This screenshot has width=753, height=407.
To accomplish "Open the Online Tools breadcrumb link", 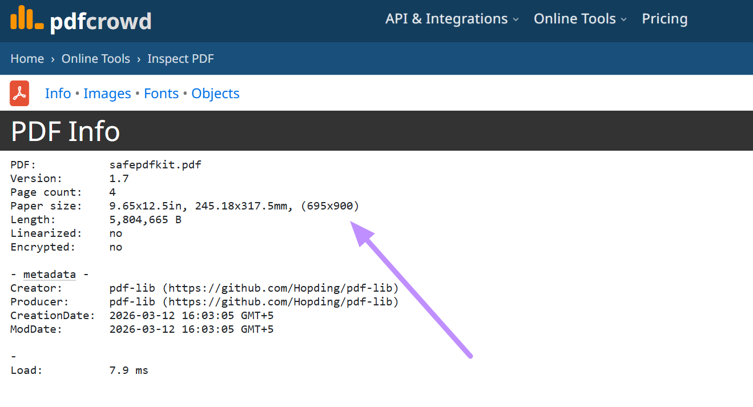I will click(96, 59).
